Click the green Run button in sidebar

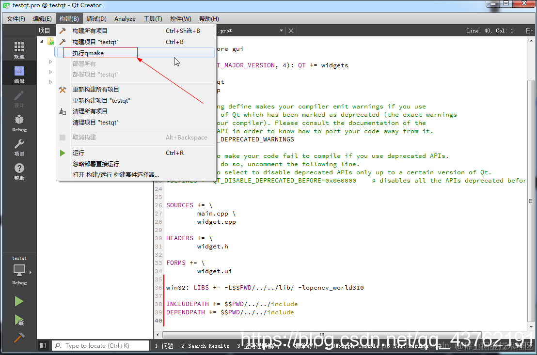[x=19, y=301]
